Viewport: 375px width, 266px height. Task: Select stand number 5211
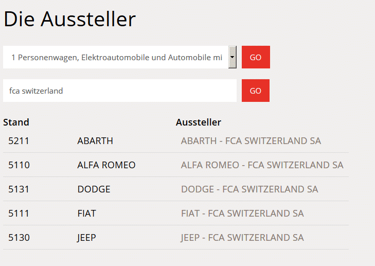[19, 141]
